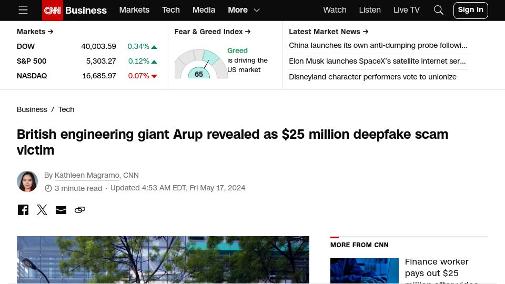The width and height of the screenshot is (505, 284).
Task: Open the Listen section
Action: coord(370,10)
